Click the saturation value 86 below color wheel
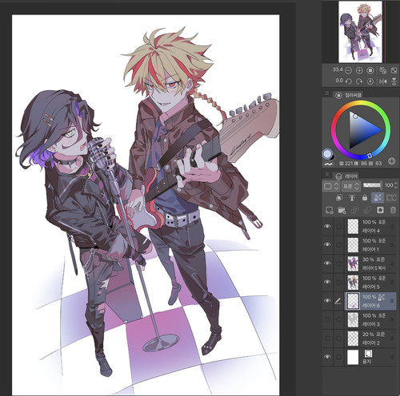The image size is (400, 396). point(364,163)
